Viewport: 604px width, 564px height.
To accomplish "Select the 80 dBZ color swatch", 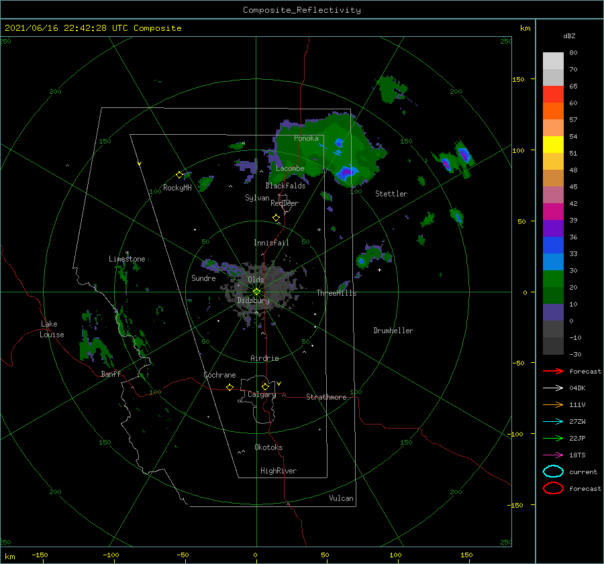I will [553, 60].
